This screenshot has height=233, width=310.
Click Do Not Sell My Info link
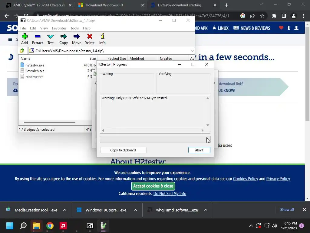point(170,194)
